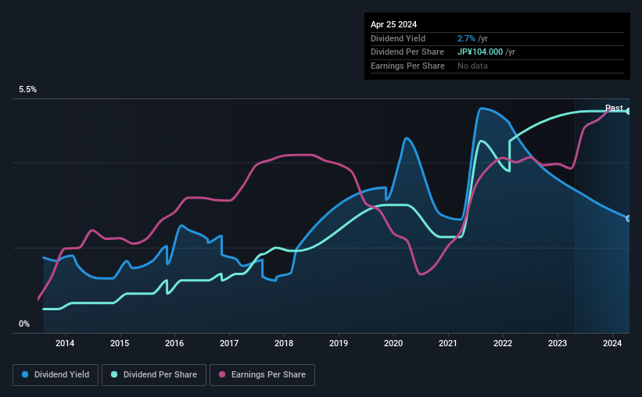Click the Past label on the chart
Image resolution: width=642 pixels, height=397 pixels.
pyautogui.click(x=614, y=108)
